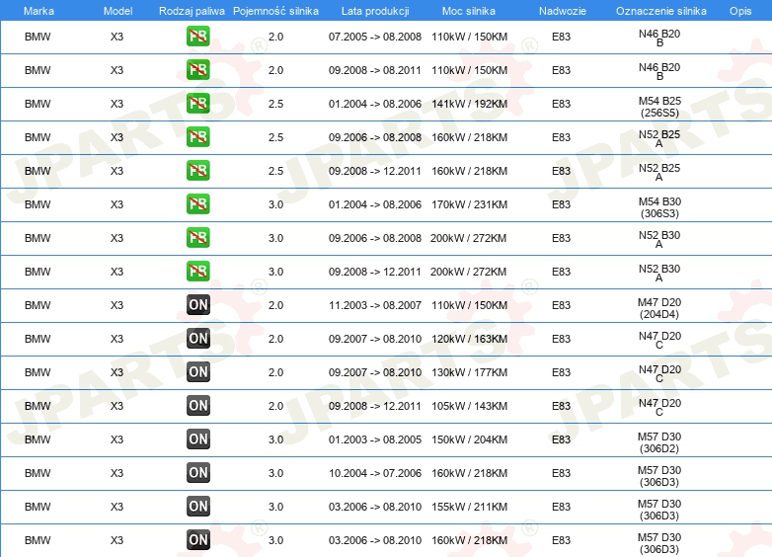This screenshot has width=772, height=557.
Task: Click the X3 model cell in the 120kW / 163KM row
Action: (x=116, y=339)
